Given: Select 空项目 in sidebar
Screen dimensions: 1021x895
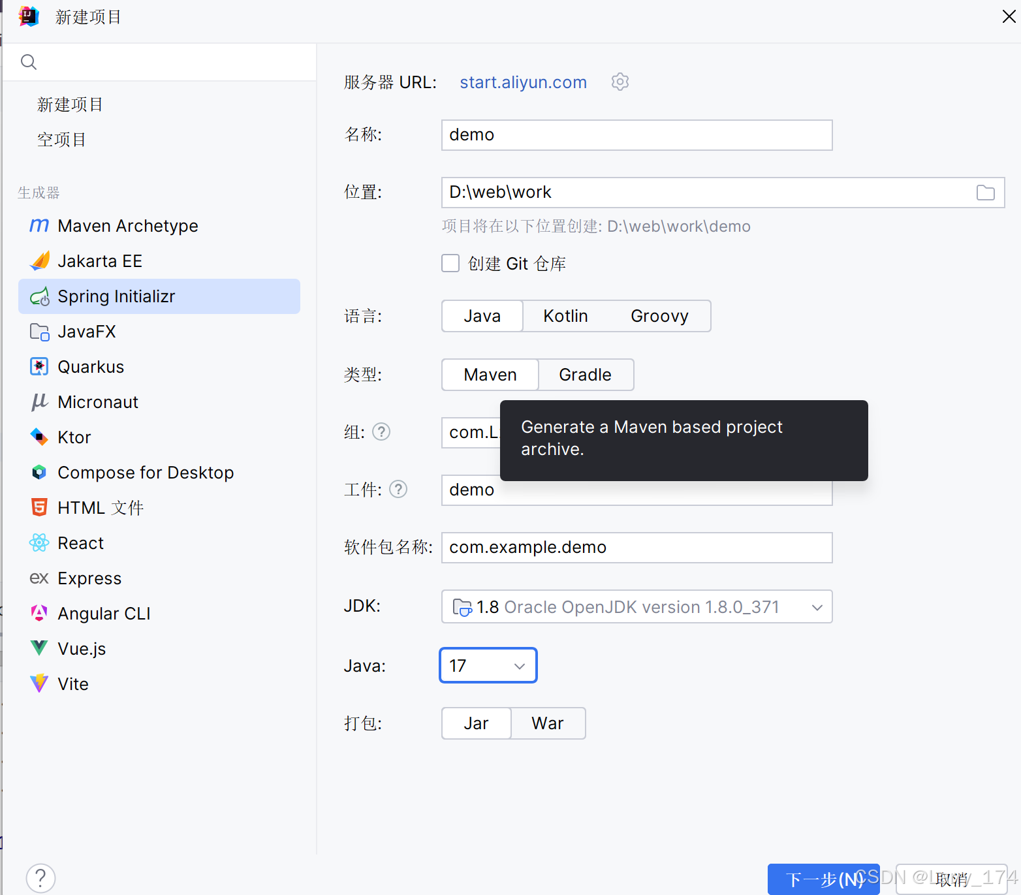Looking at the screenshot, I should click(x=61, y=140).
